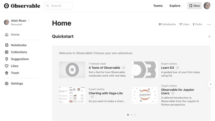
Task: Focus the Search input field
Action: pyautogui.click(x=58, y=6)
